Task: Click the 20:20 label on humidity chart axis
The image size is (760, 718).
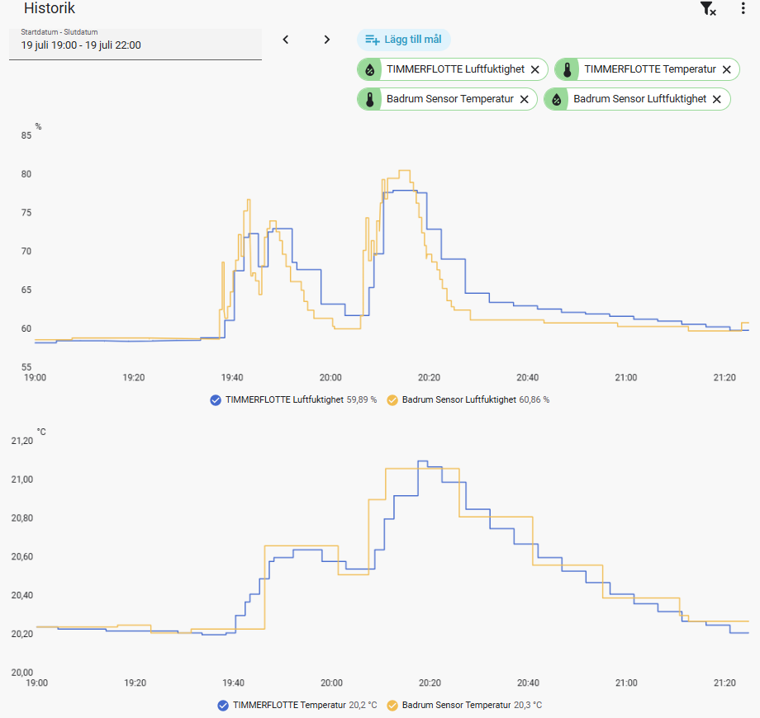Action: [429, 378]
